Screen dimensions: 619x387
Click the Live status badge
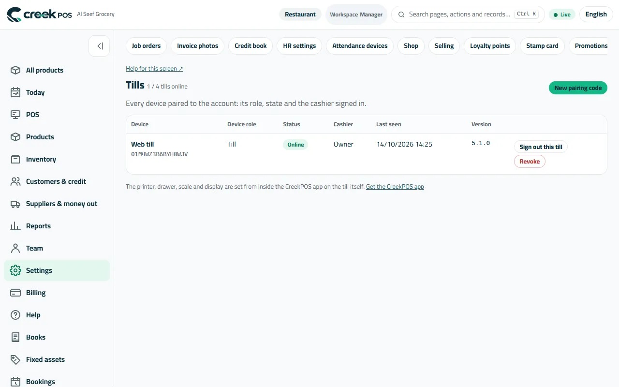[562, 15]
